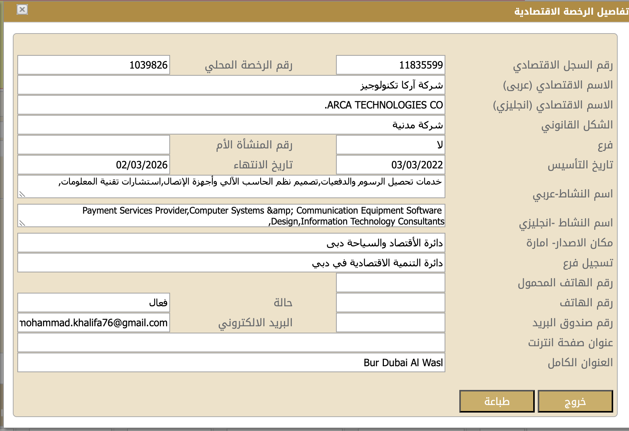Grab the Arabic activity textarea resize handle
This screenshot has height=431, width=629.
[x=22, y=194]
